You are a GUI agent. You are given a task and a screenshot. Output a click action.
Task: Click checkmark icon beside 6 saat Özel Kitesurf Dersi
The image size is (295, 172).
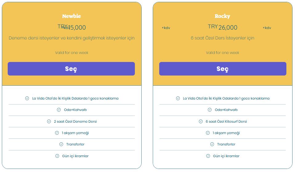(x=200, y=121)
